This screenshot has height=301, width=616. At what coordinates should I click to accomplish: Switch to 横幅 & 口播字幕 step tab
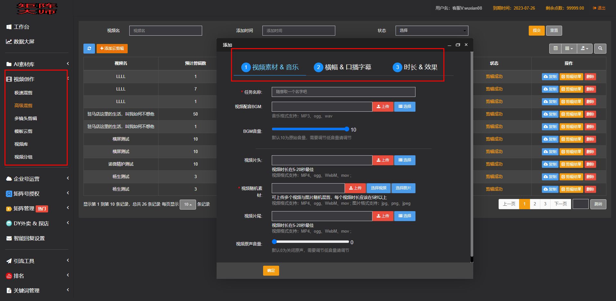click(342, 67)
